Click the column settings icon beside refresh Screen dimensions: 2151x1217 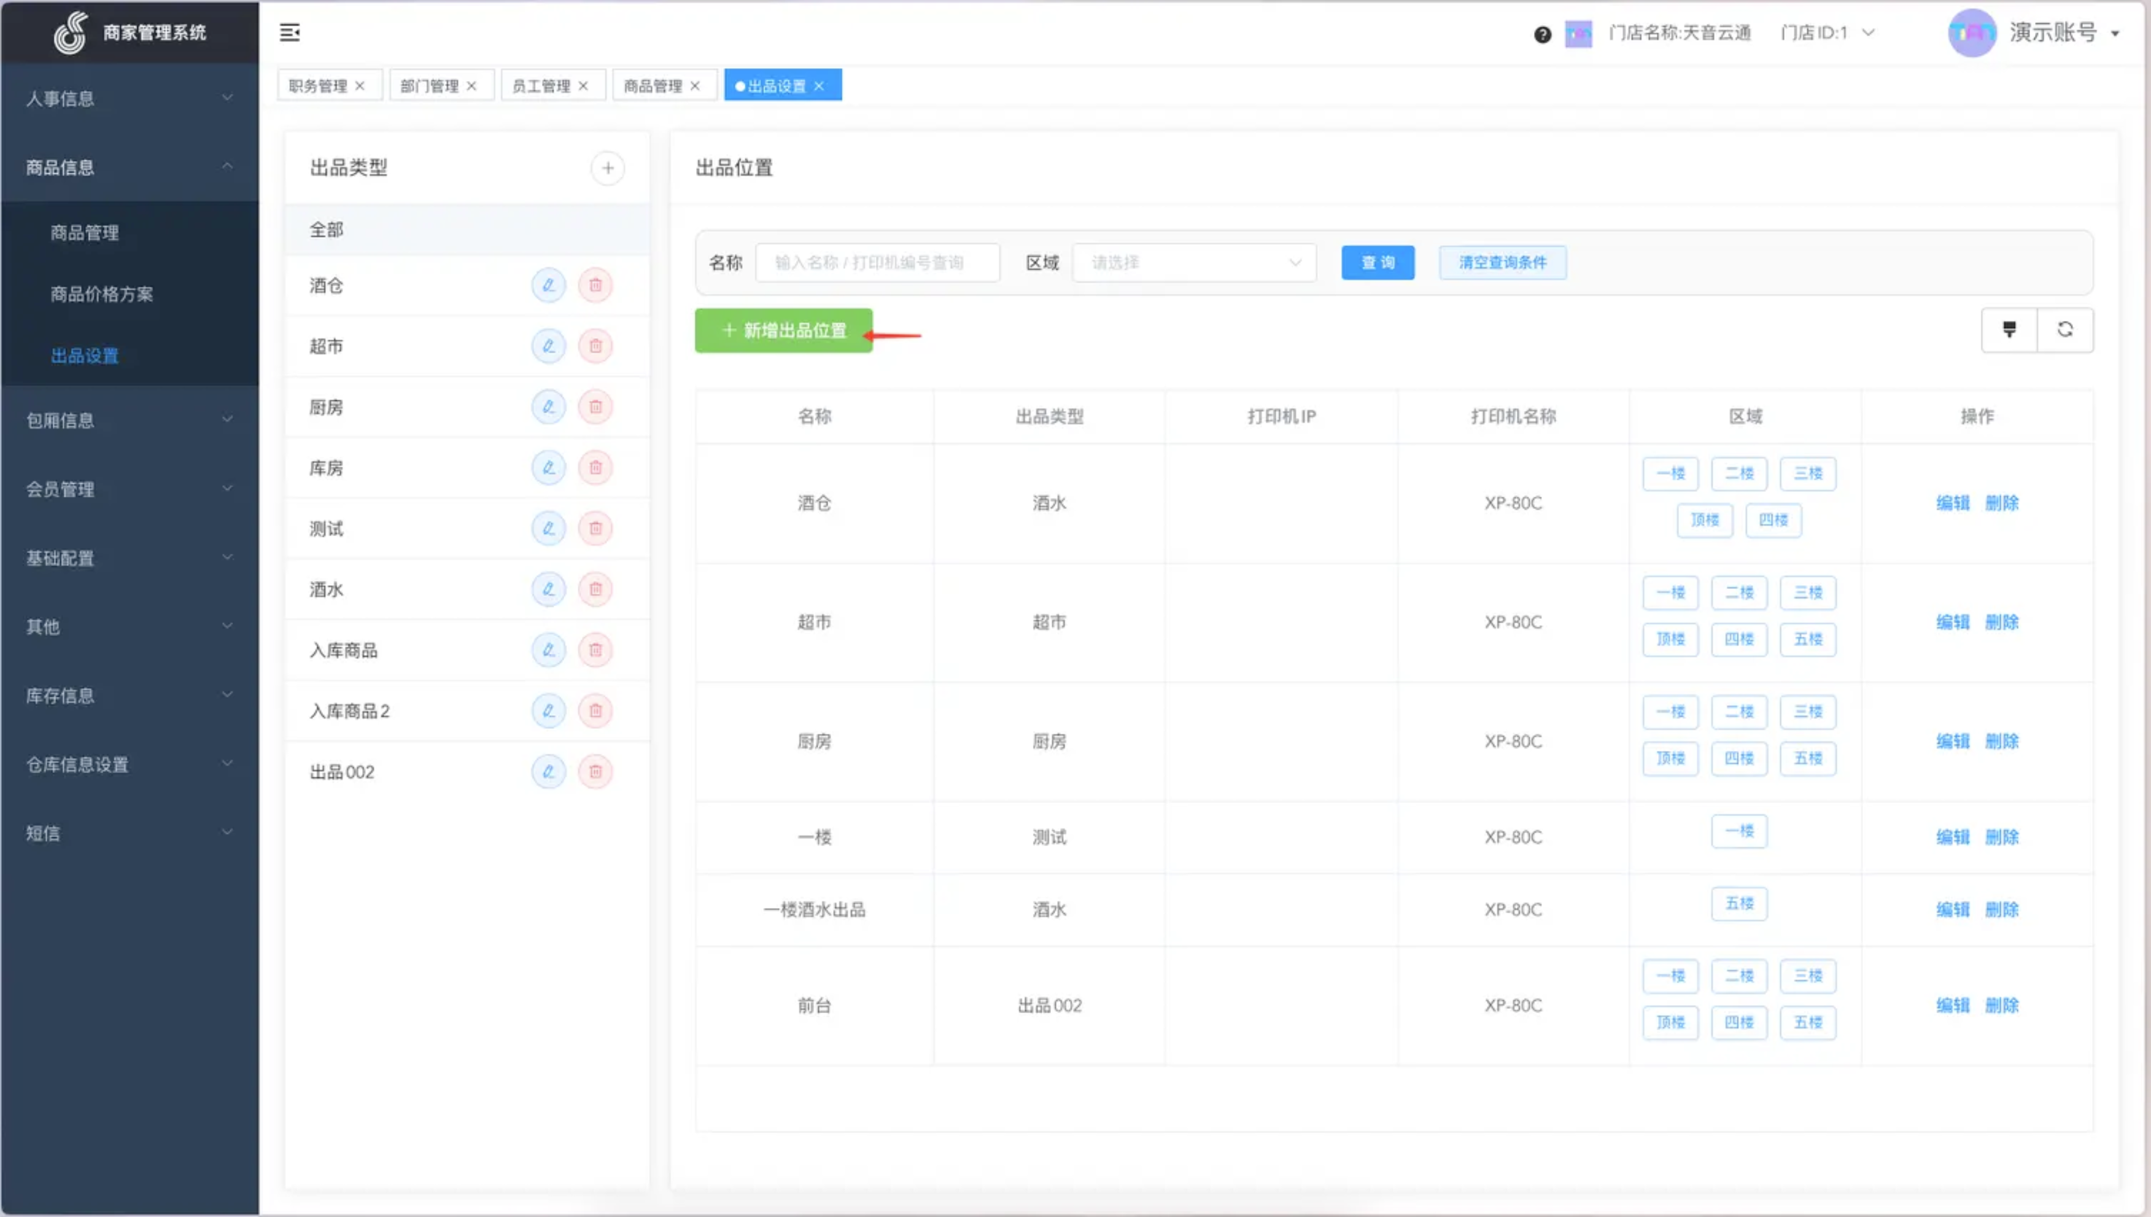[2009, 329]
